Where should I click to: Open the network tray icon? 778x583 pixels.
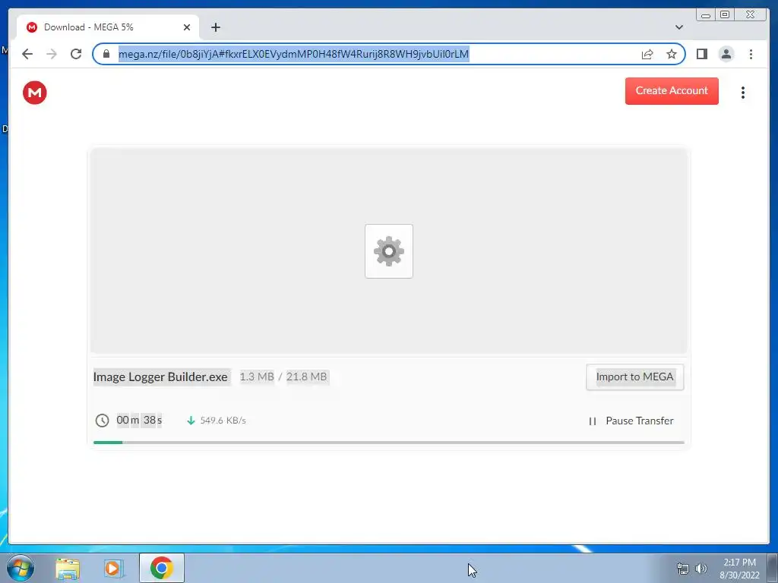(683, 569)
